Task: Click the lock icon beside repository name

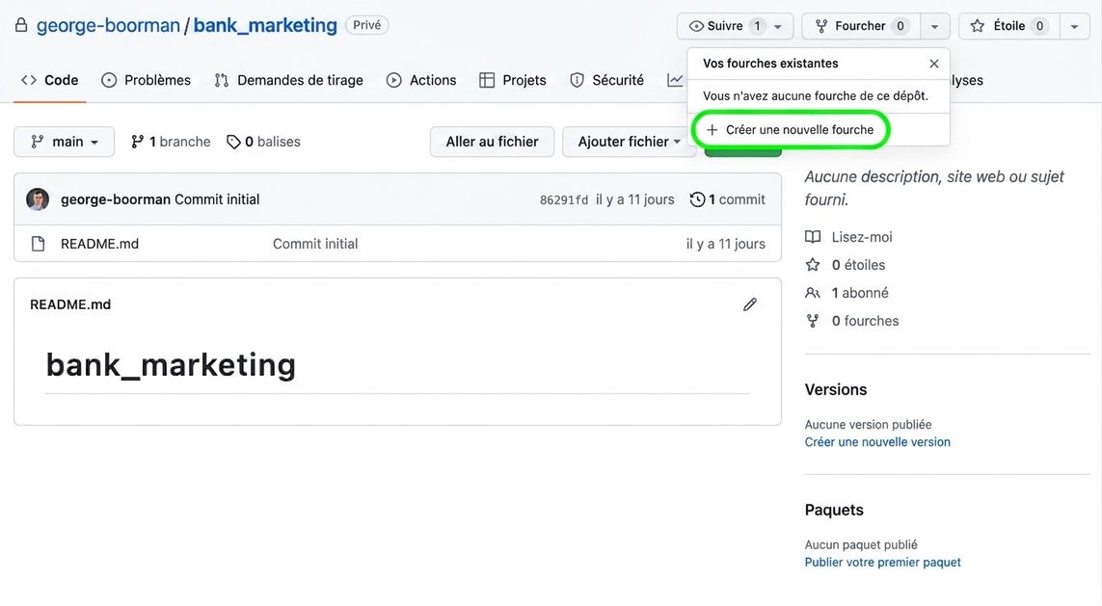Action: [x=21, y=25]
